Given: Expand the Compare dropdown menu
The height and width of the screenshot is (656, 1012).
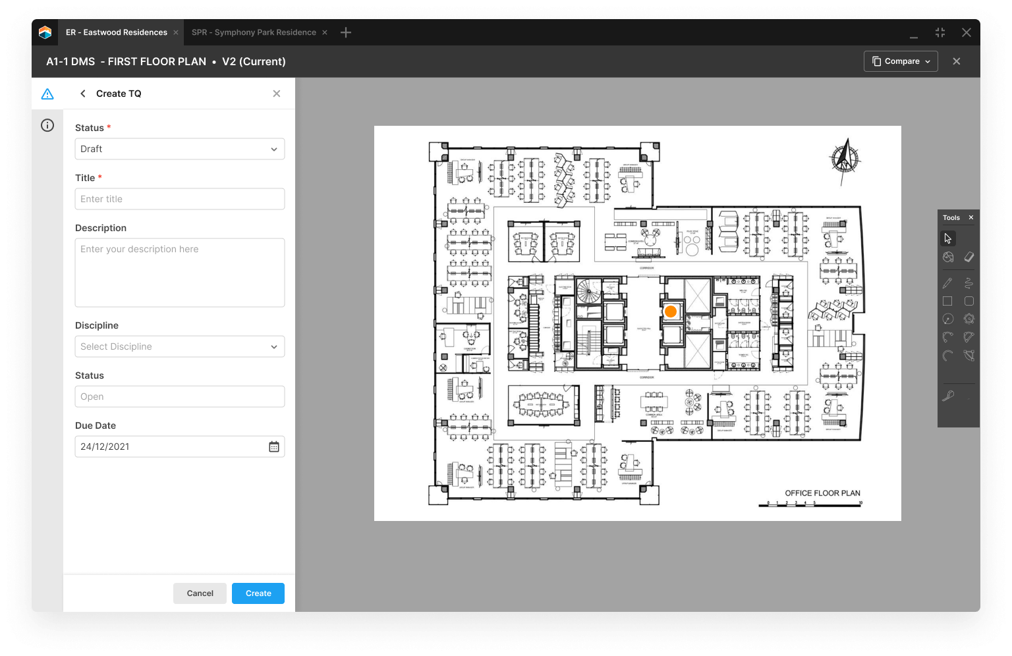Looking at the screenshot, I should pos(901,61).
